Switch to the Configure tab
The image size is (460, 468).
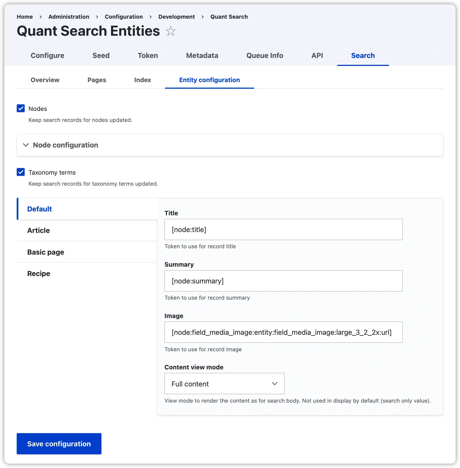point(47,55)
